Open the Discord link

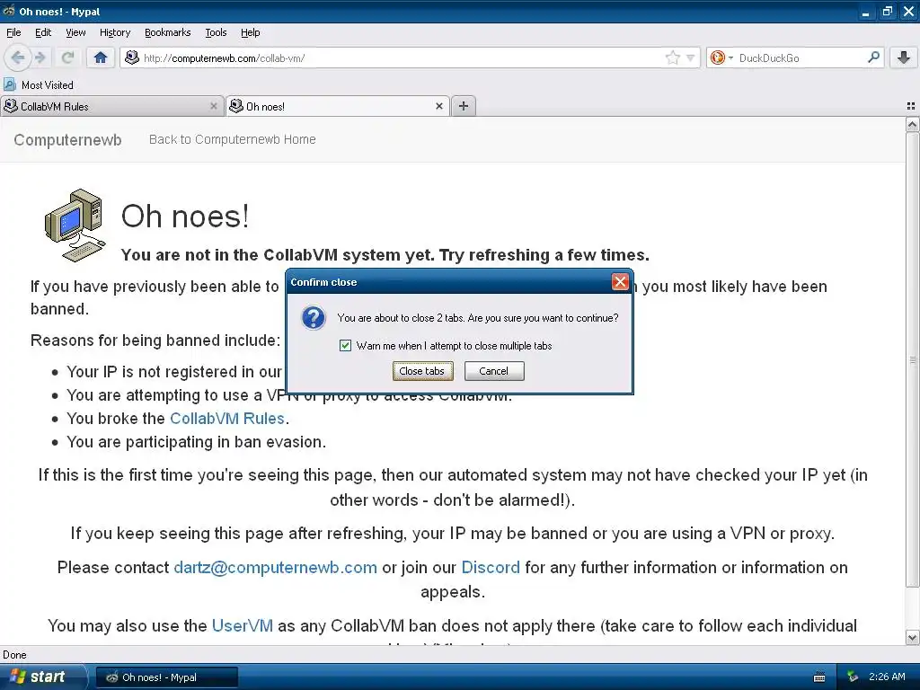(x=491, y=568)
